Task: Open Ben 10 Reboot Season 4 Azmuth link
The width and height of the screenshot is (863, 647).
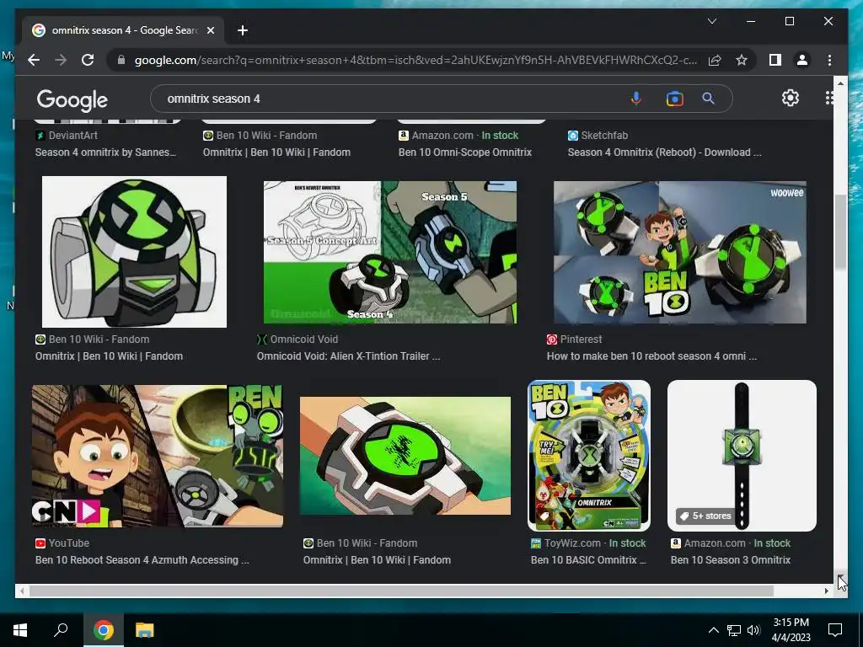Action: [142, 560]
